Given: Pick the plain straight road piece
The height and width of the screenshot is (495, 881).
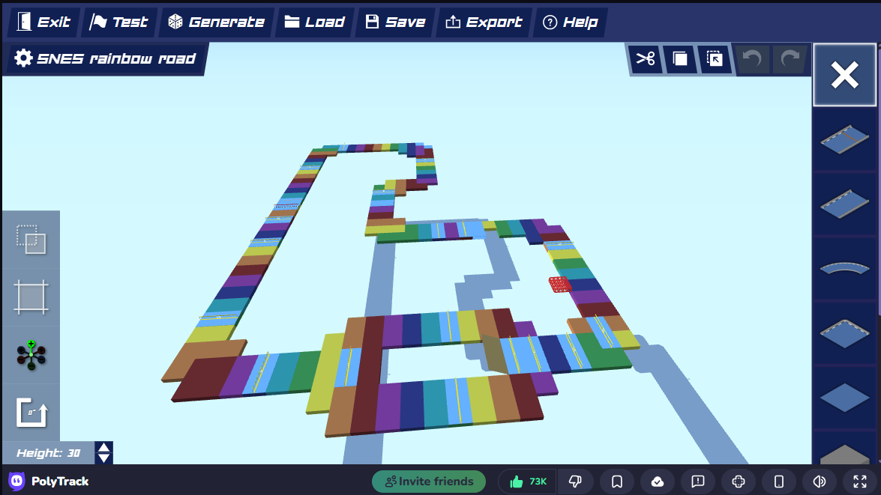Looking at the screenshot, I should 844,203.
